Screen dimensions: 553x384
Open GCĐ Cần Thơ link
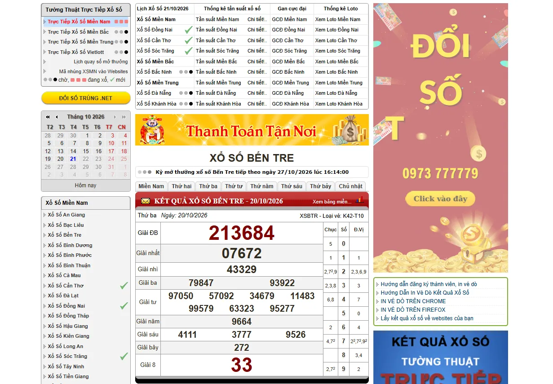[288, 40]
